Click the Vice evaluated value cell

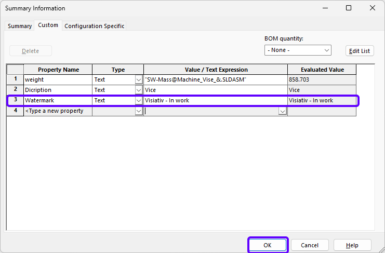click(322, 90)
